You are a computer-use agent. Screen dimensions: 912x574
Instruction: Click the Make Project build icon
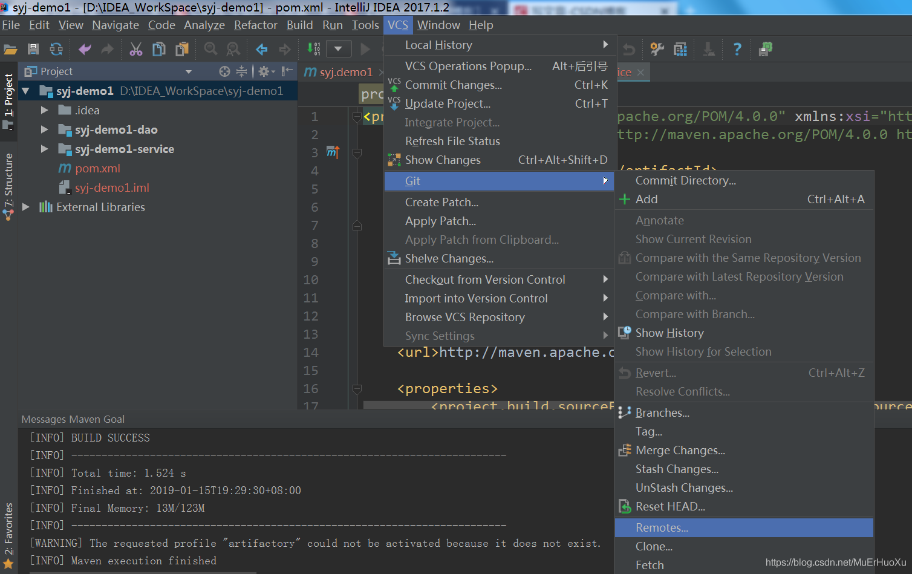(x=314, y=49)
